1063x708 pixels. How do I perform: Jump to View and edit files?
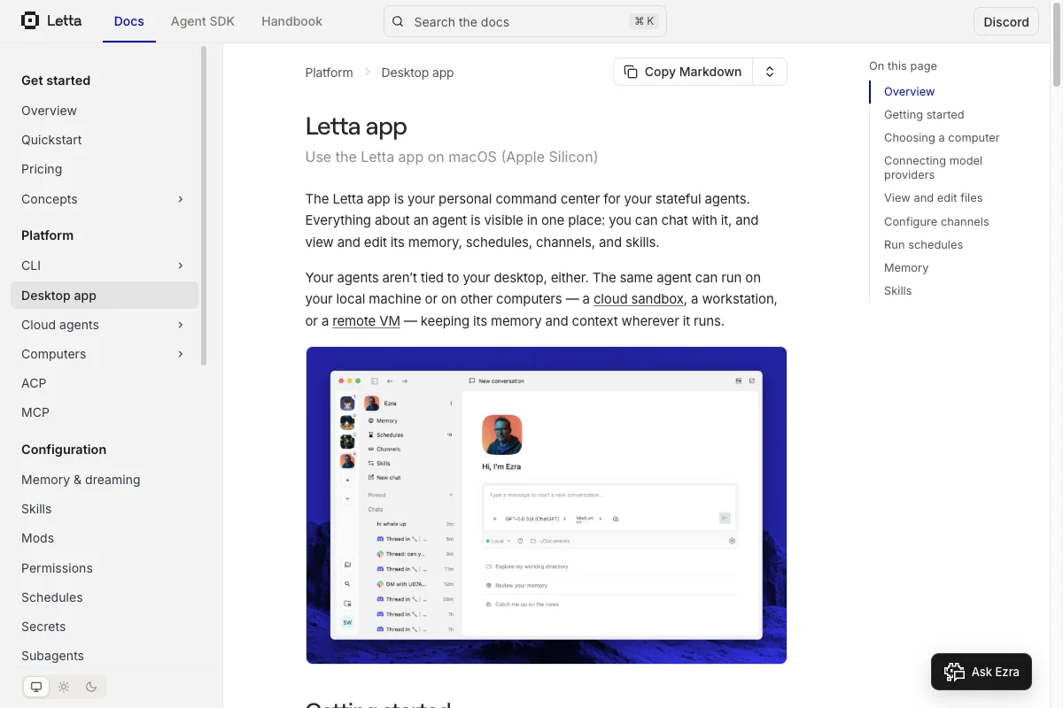934,198
